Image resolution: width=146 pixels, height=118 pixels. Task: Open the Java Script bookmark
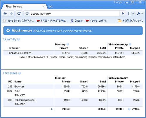tap(18, 21)
